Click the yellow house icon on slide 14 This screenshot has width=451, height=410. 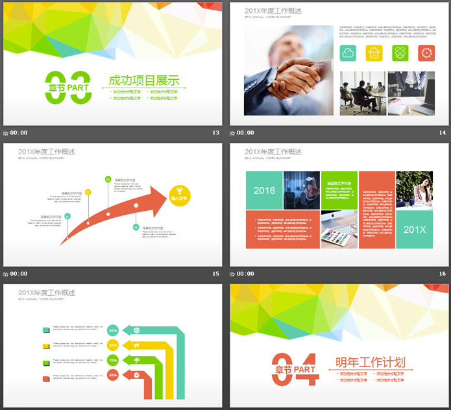374,53
